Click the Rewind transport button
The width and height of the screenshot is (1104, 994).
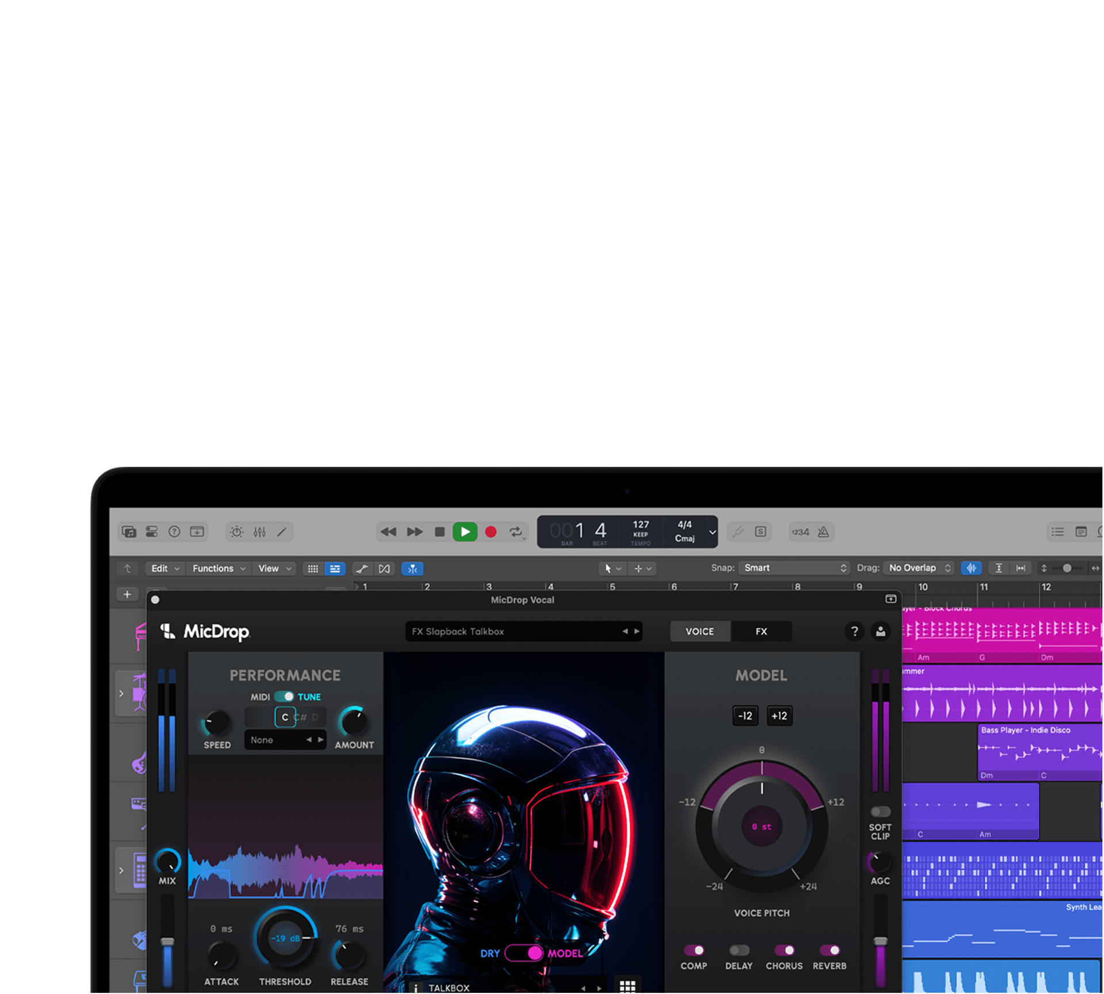point(389,532)
